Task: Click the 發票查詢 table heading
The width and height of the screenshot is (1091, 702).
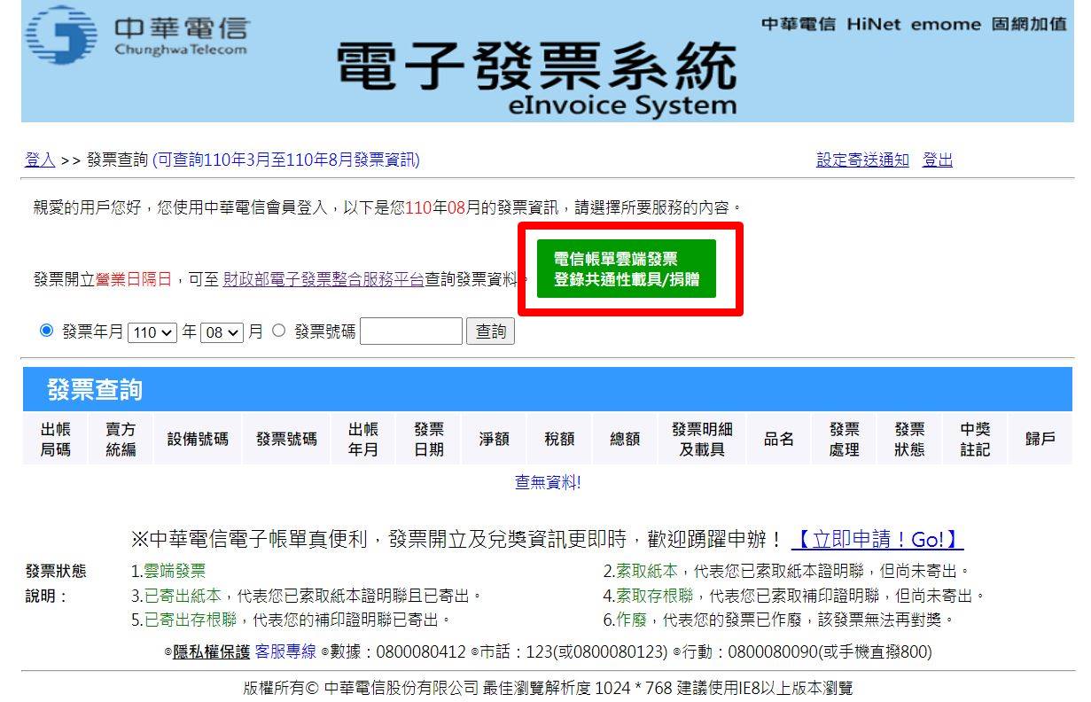Action: 95,389
